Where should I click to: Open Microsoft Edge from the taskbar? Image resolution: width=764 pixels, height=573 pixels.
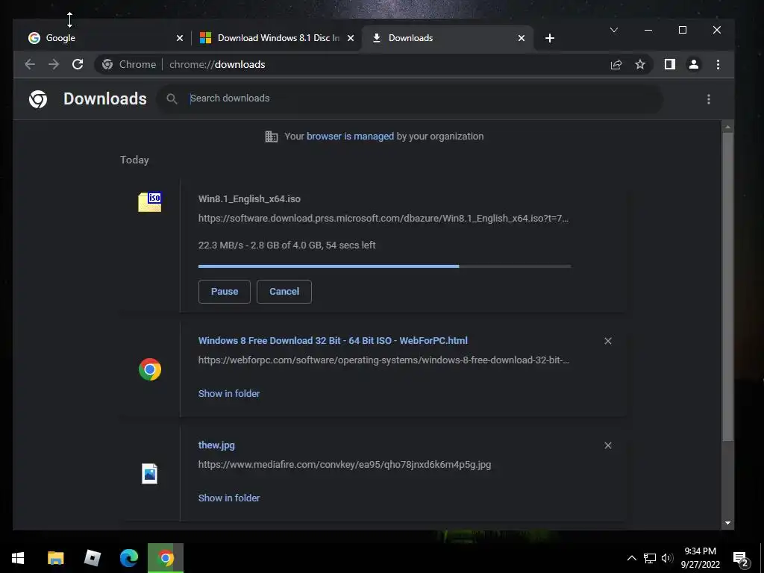pyautogui.click(x=129, y=558)
